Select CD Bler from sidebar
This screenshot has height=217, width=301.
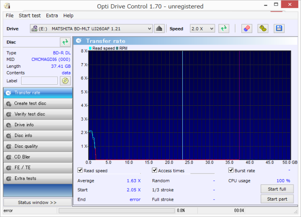pos(38,157)
